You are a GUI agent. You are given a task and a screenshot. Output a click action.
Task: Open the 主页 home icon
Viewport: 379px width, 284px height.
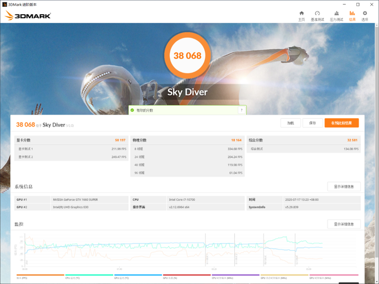click(302, 16)
